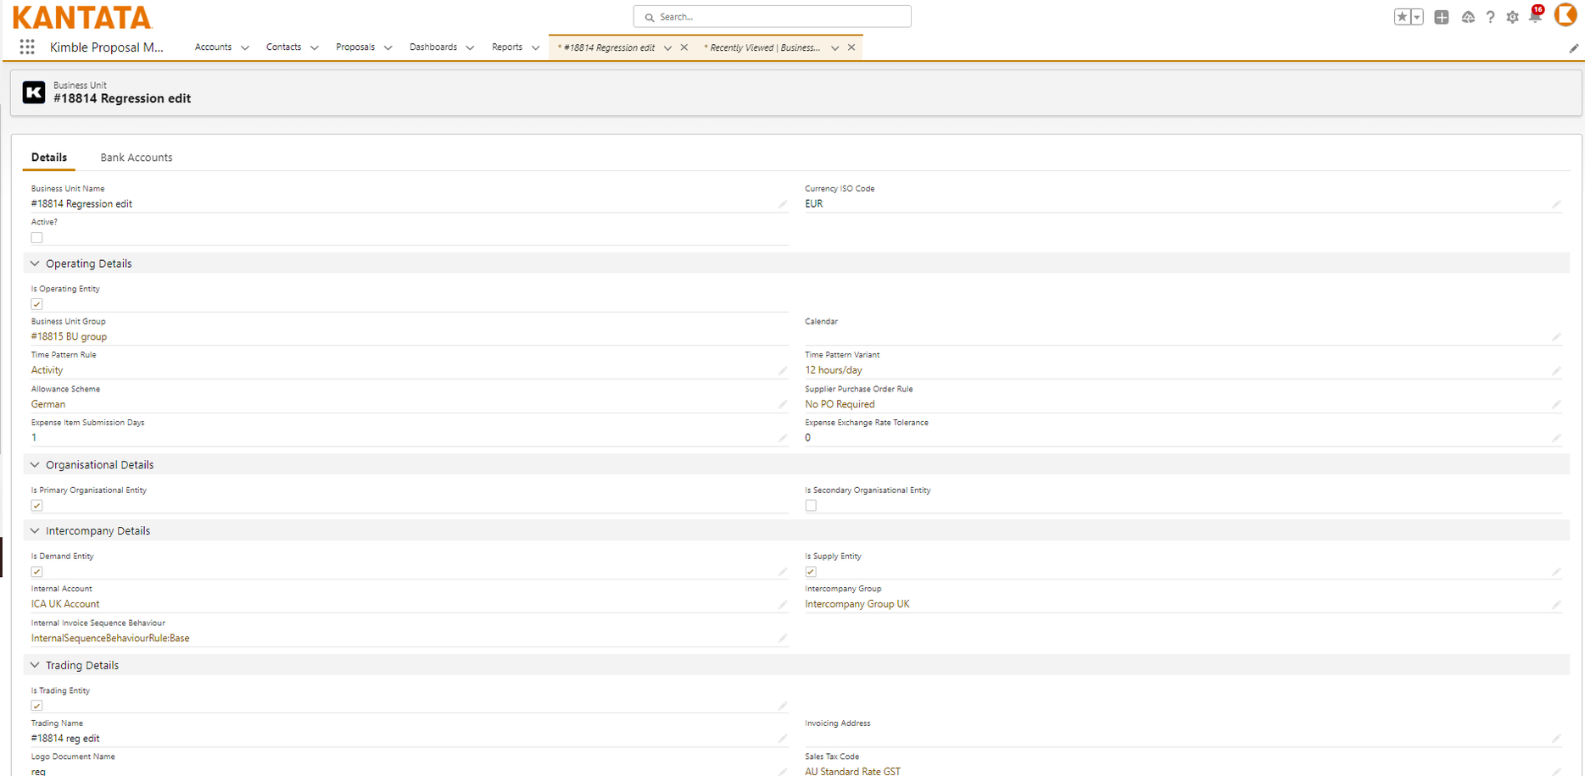Edit Allowance Scheme pencil icon

[x=783, y=405]
